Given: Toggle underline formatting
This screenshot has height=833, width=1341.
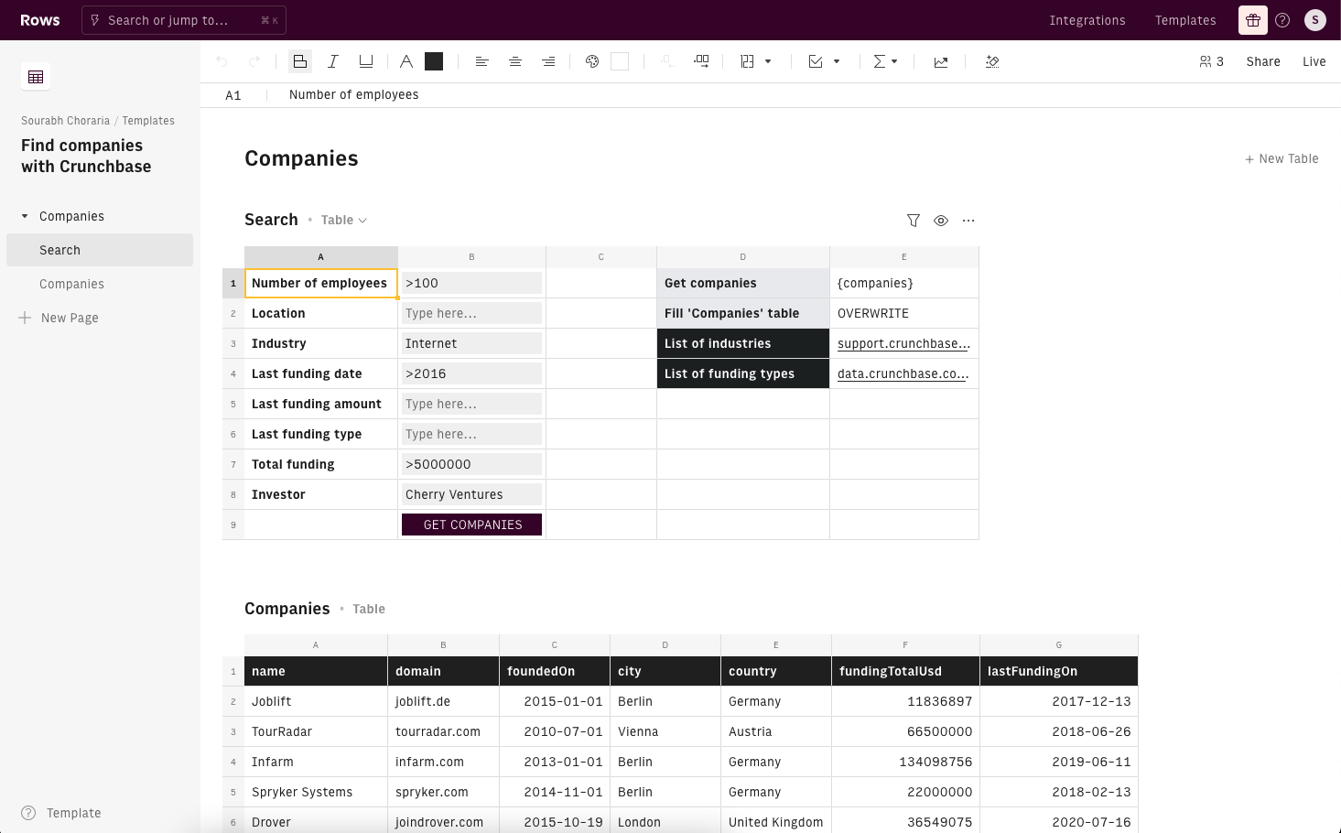Looking at the screenshot, I should coord(366,61).
